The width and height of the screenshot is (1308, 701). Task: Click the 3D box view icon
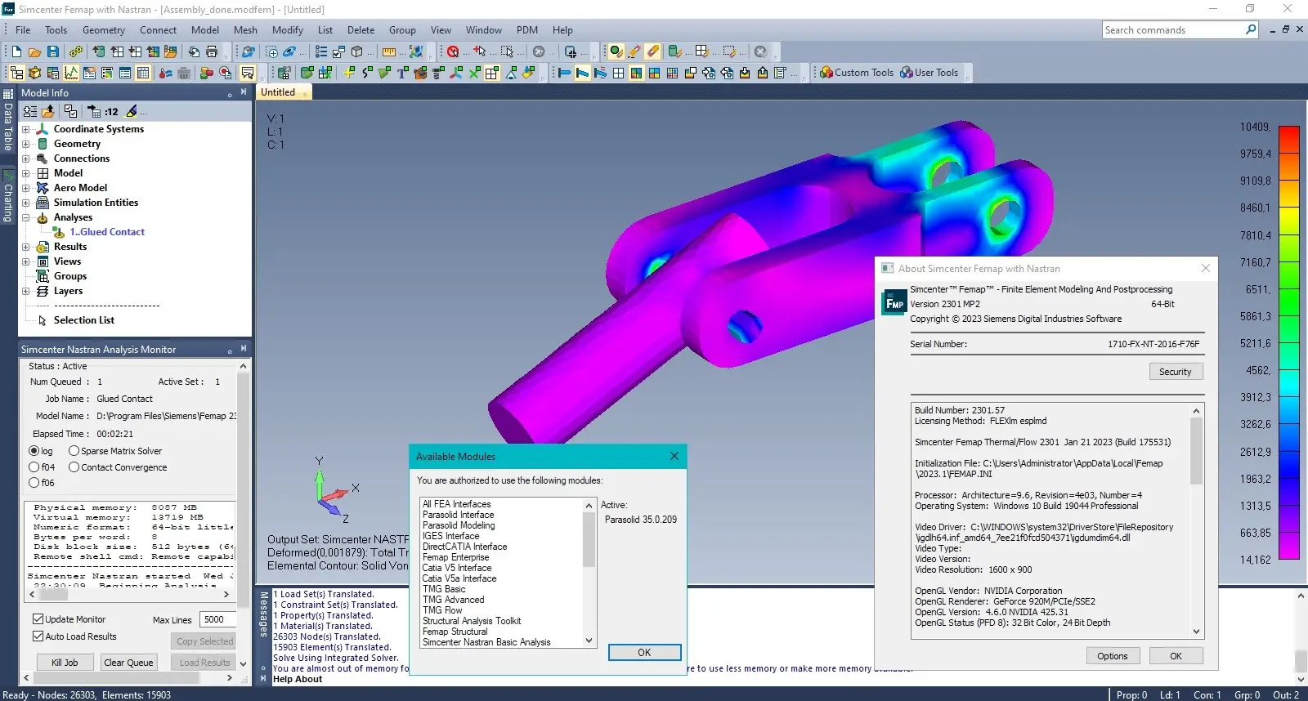[356, 51]
